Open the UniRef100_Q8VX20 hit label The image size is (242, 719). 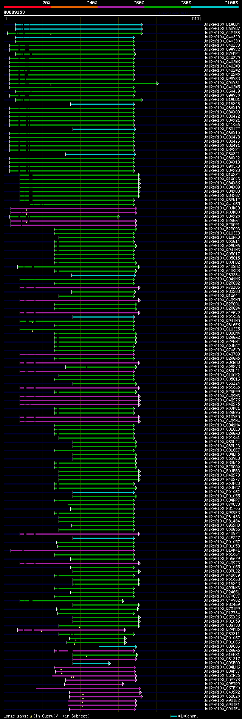222,217
